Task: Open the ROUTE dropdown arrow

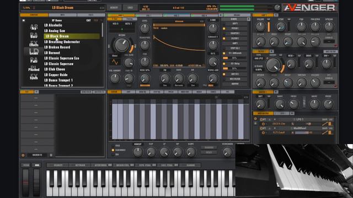Action: (x=249, y=19)
